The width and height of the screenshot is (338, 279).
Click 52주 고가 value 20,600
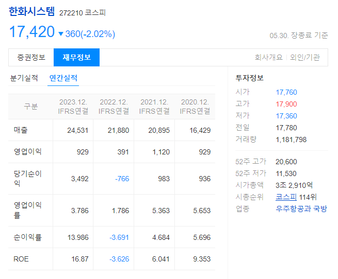point(286,162)
